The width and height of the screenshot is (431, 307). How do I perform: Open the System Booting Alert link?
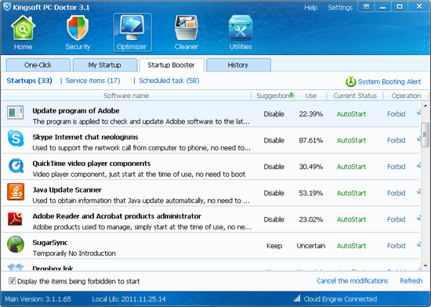(389, 81)
